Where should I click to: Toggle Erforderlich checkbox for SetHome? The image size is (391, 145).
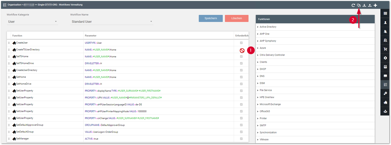pos(241,77)
